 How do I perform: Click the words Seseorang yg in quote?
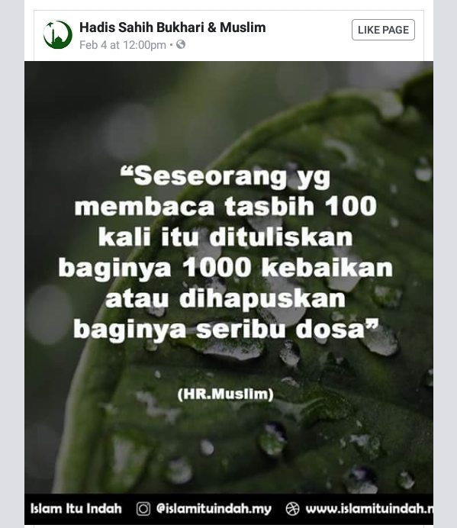point(233,177)
